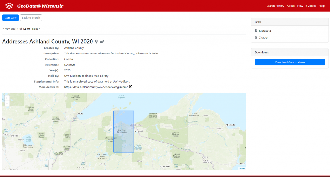Open the Leaflet attribution link
The image size is (330, 177).
242,168
